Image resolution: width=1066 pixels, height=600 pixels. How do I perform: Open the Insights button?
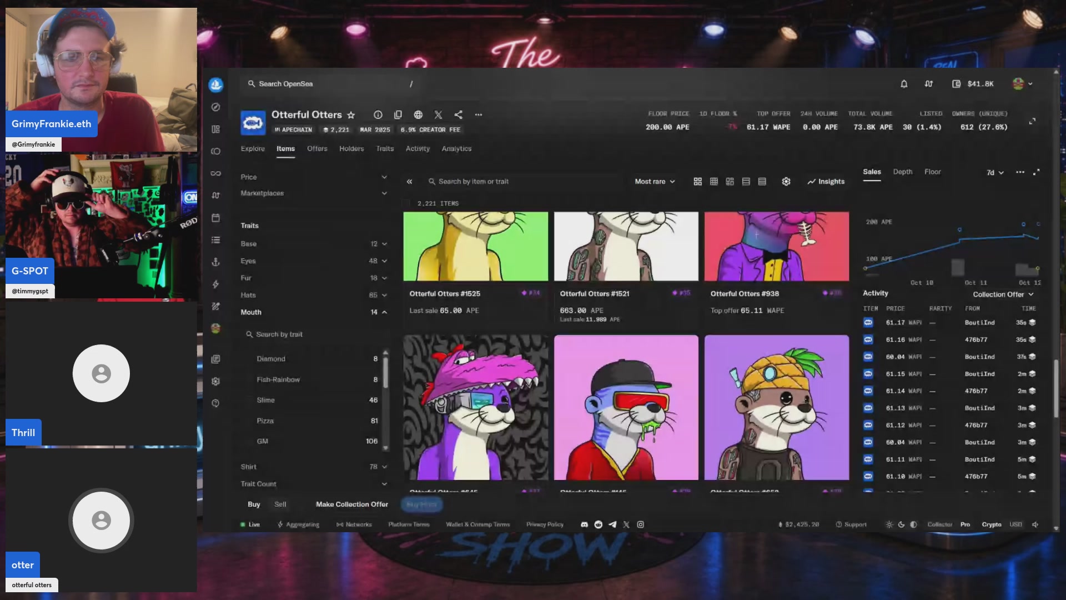point(826,182)
